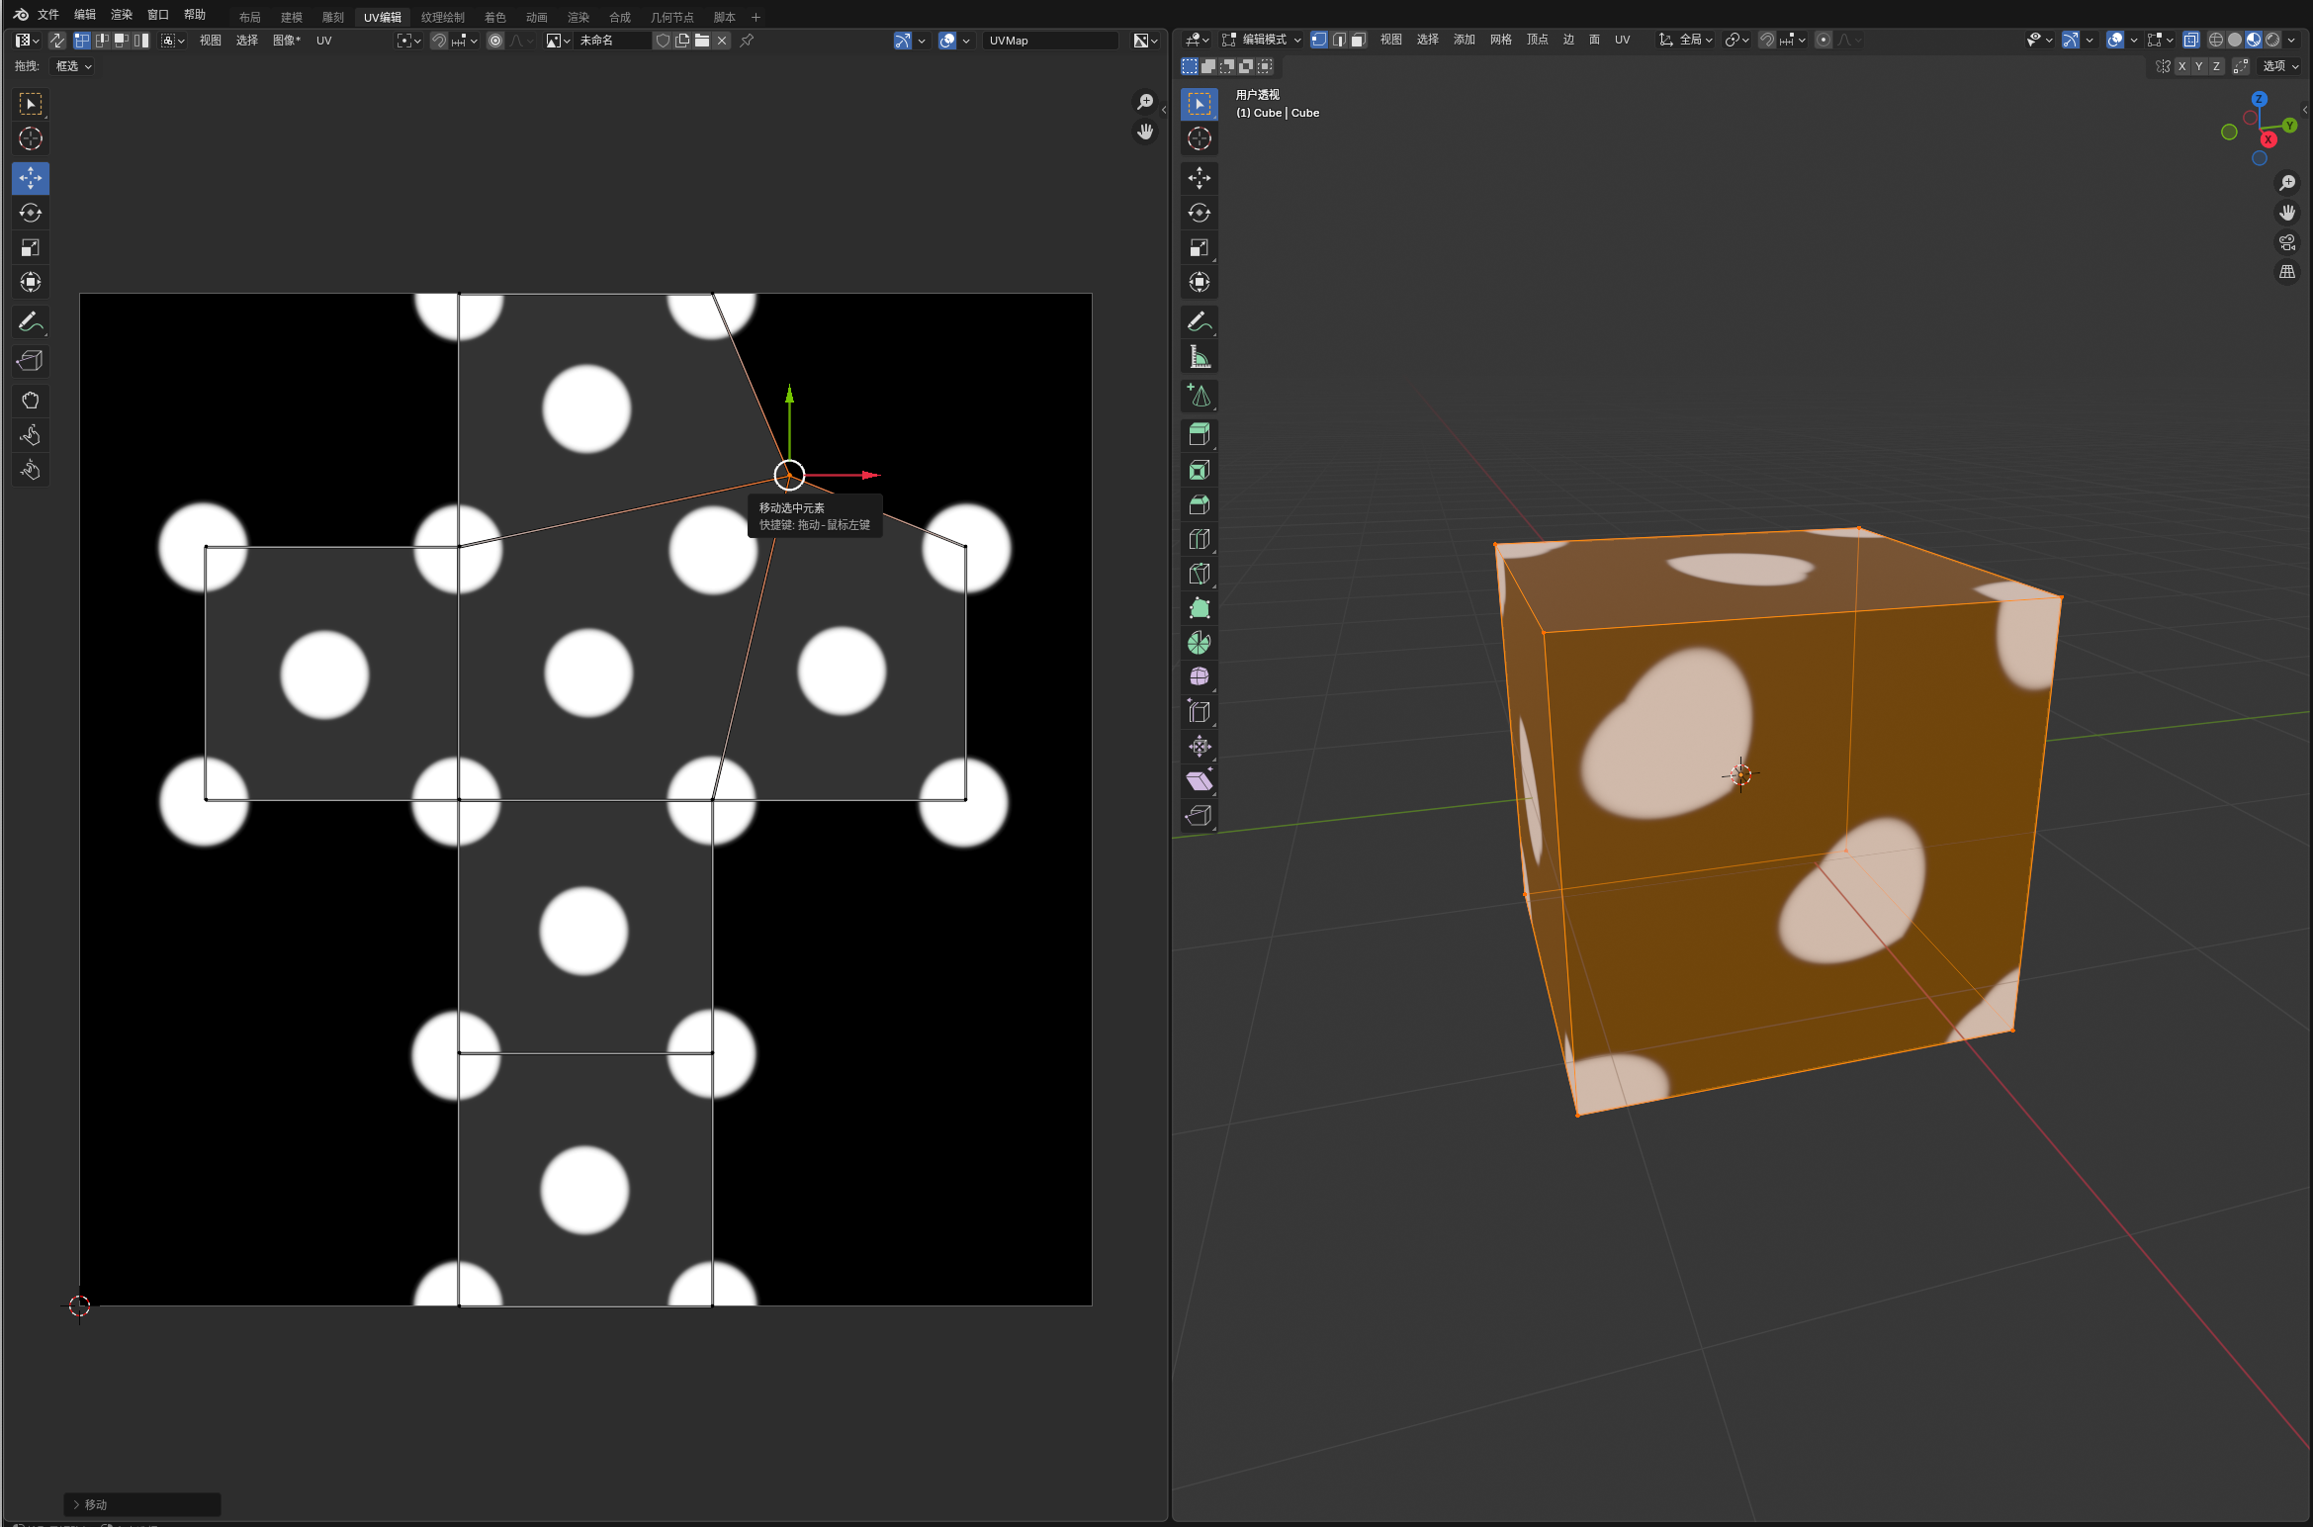Expand the 移动 operator panel

89,1504
